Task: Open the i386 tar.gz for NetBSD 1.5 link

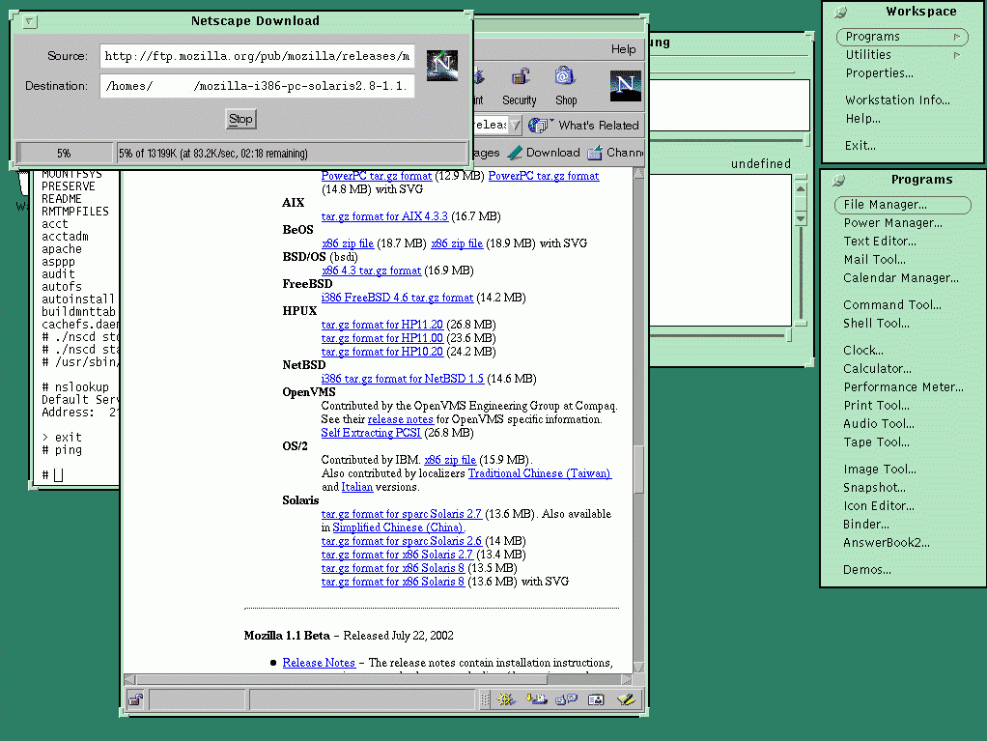Action: point(402,379)
